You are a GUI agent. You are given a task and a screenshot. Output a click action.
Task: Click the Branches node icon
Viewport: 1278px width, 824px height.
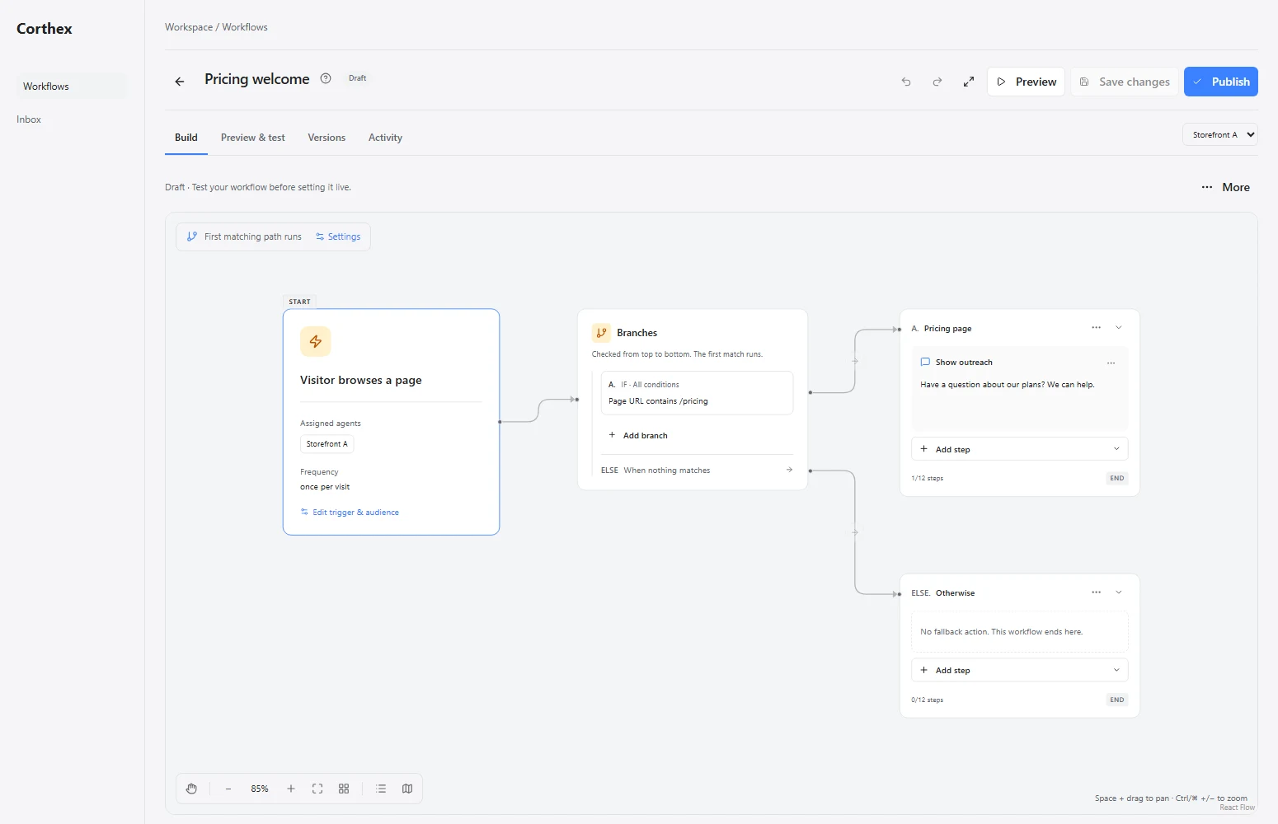601,333
